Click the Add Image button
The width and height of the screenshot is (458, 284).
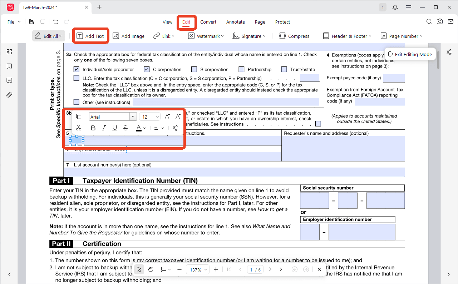tap(128, 36)
